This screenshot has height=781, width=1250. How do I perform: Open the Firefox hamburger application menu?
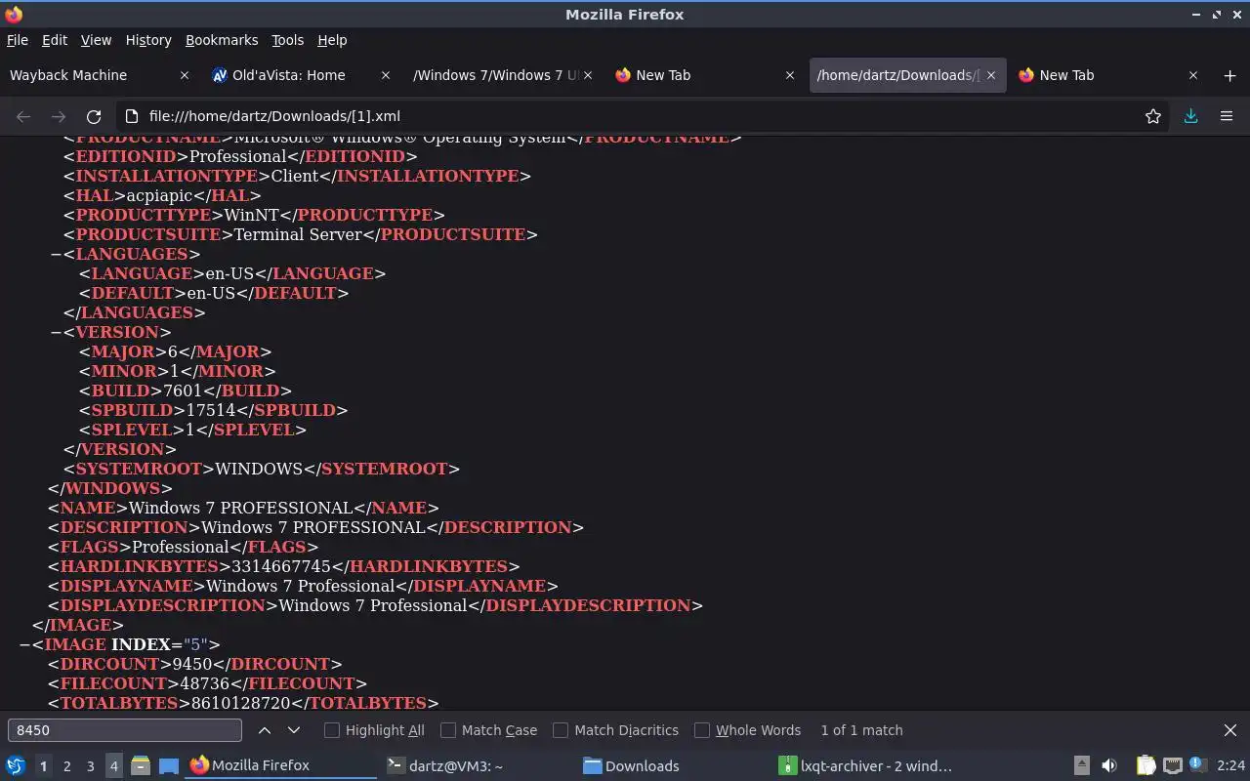click(x=1227, y=116)
